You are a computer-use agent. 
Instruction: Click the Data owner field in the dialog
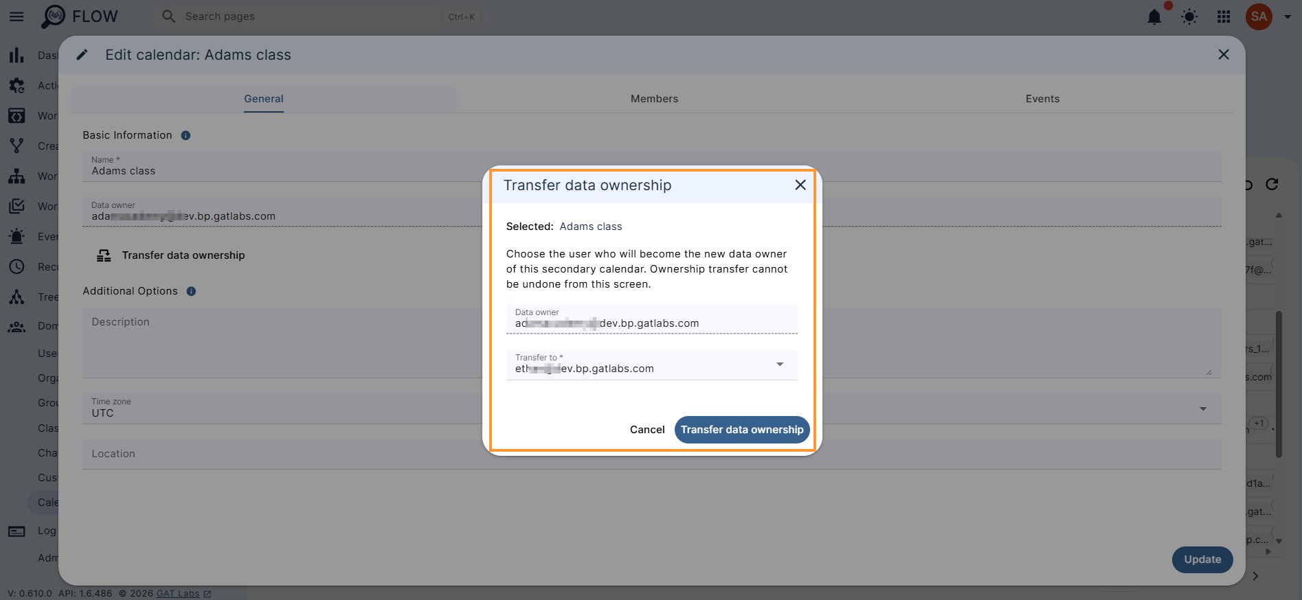click(652, 319)
